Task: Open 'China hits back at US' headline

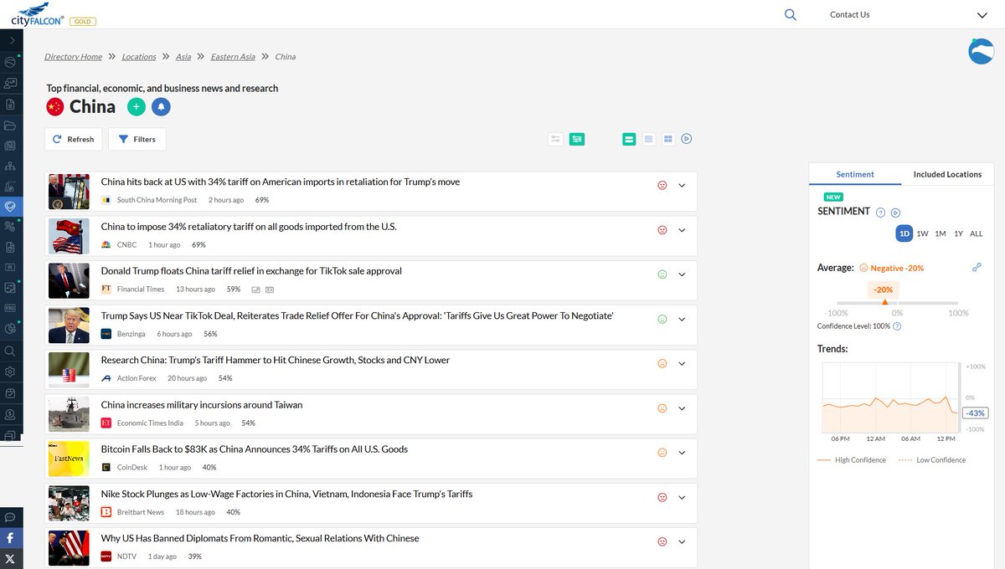Action: click(281, 182)
